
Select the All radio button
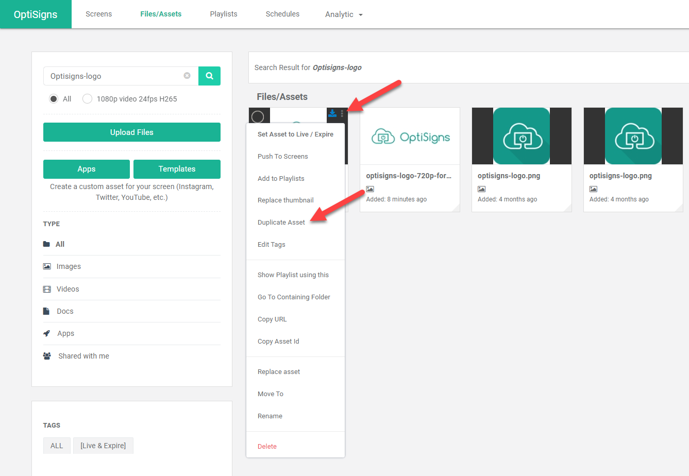(x=54, y=99)
